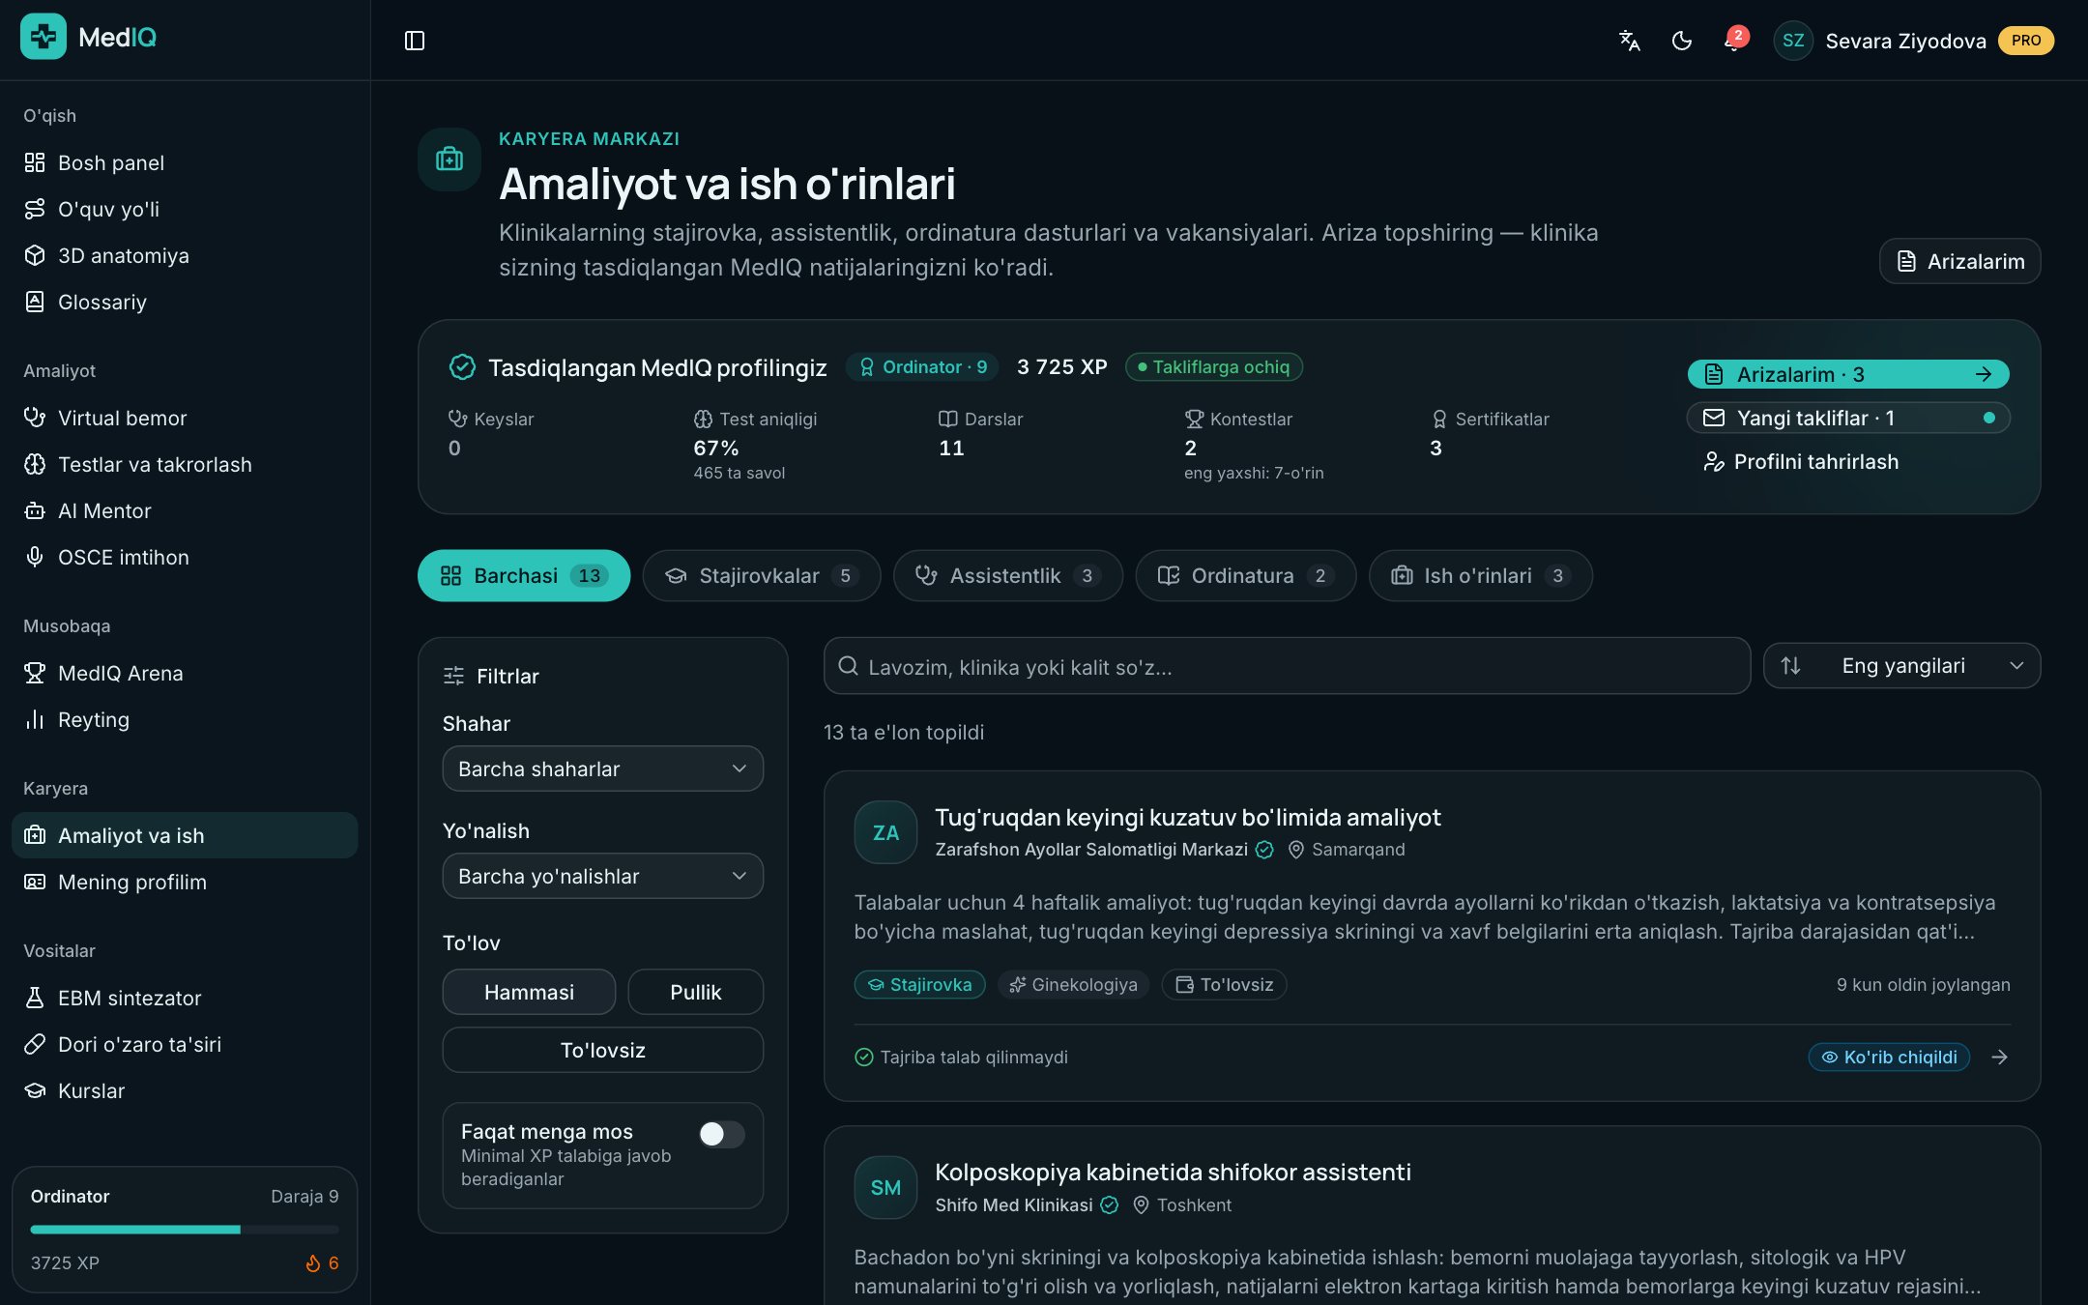The width and height of the screenshot is (2088, 1305).
Task: Click the Ordinator XP progress bar
Action: (185, 1229)
